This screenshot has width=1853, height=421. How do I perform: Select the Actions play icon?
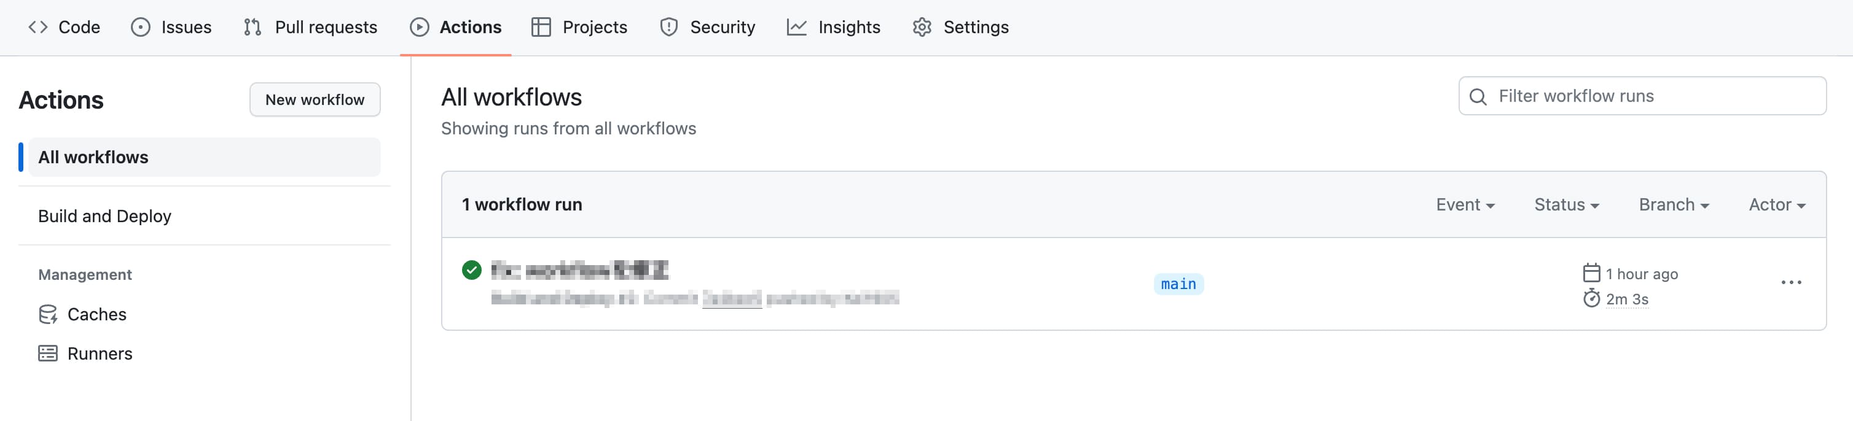[x=420, y=26]
